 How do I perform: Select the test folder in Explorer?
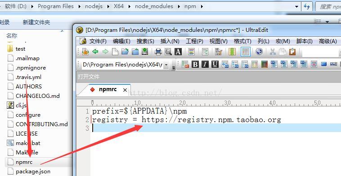click(x=20, y=49)
